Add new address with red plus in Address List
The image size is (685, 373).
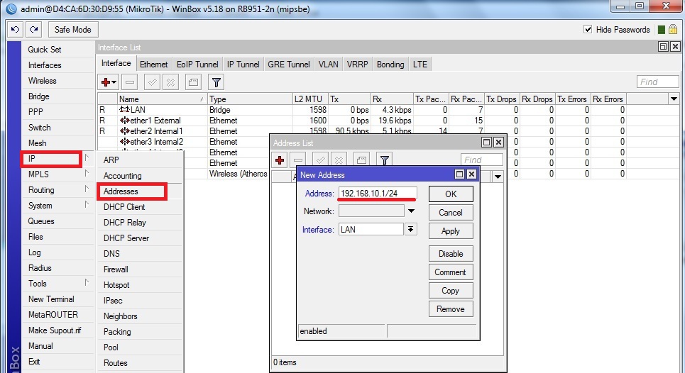pyautogui.click(x=280, y=160)
